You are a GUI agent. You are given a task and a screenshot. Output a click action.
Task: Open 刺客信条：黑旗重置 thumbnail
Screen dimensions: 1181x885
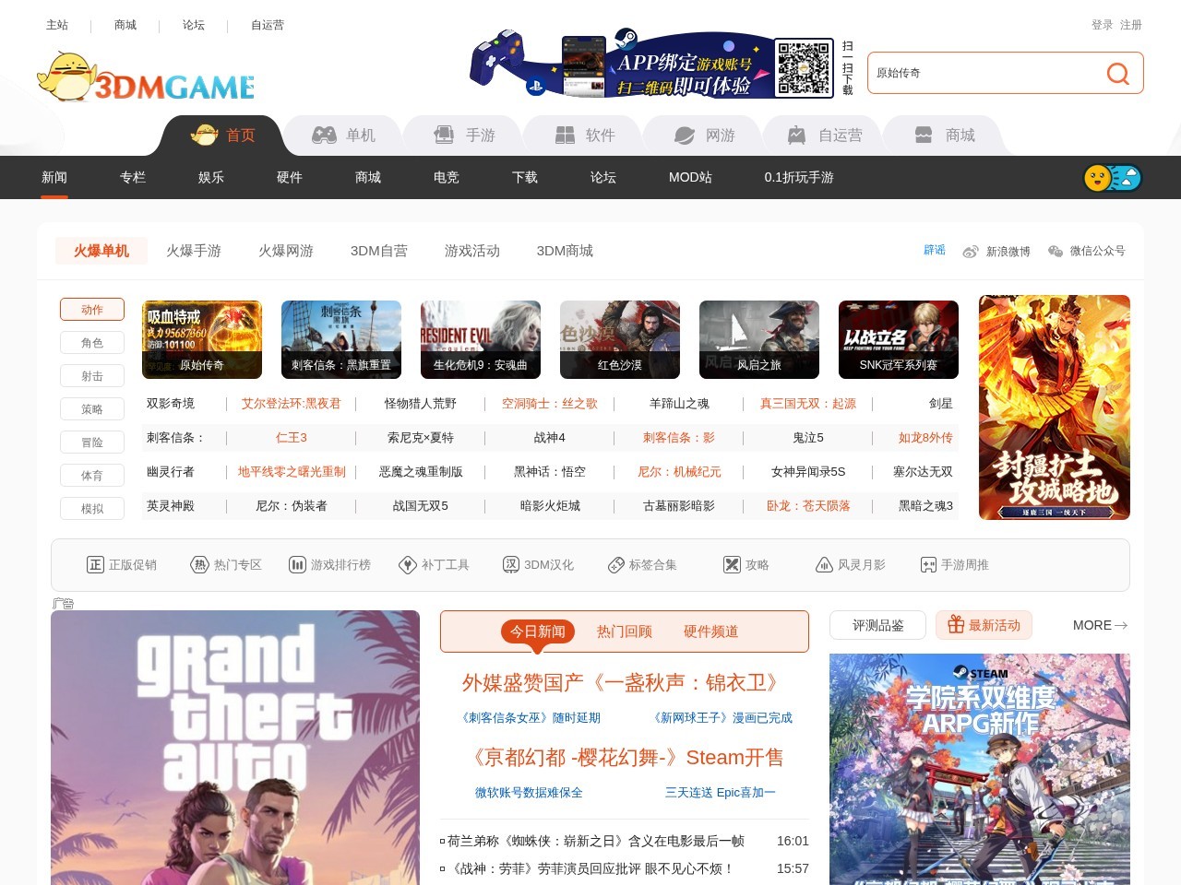341,339
